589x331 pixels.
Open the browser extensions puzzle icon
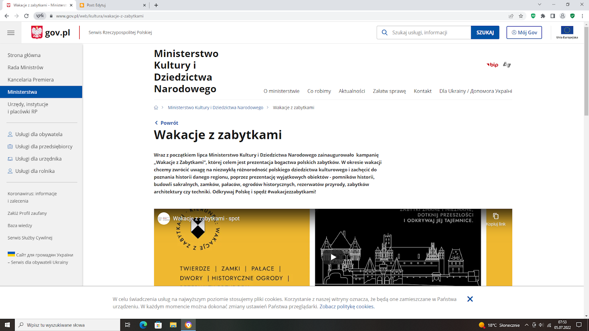pyautogui.click(x=543, y=16)
